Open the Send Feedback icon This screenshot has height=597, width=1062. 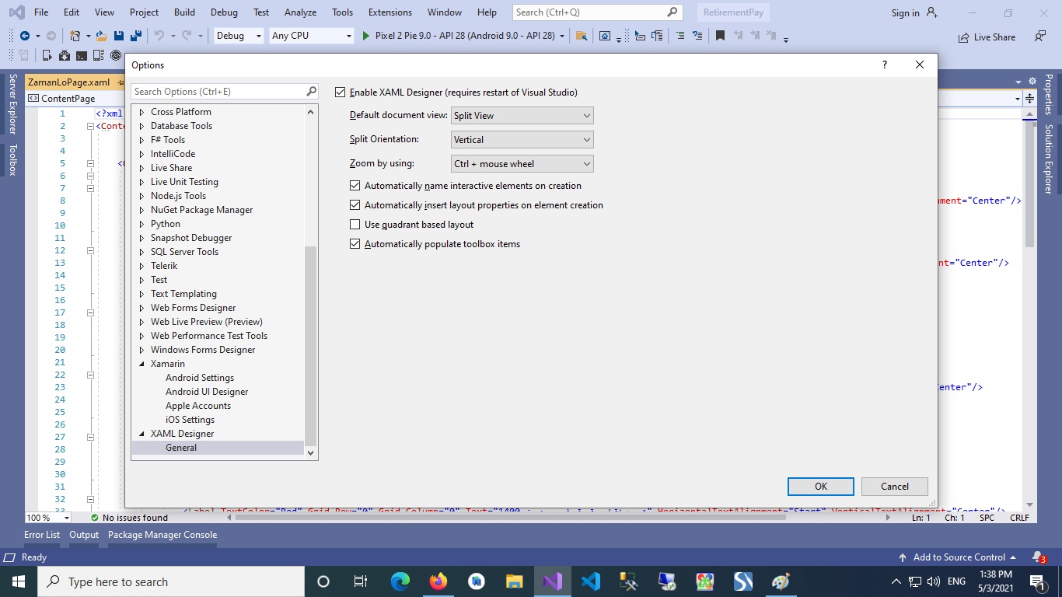(1039, 36)
